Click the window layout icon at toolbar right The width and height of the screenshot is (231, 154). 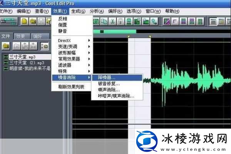(x=213, y=22)
